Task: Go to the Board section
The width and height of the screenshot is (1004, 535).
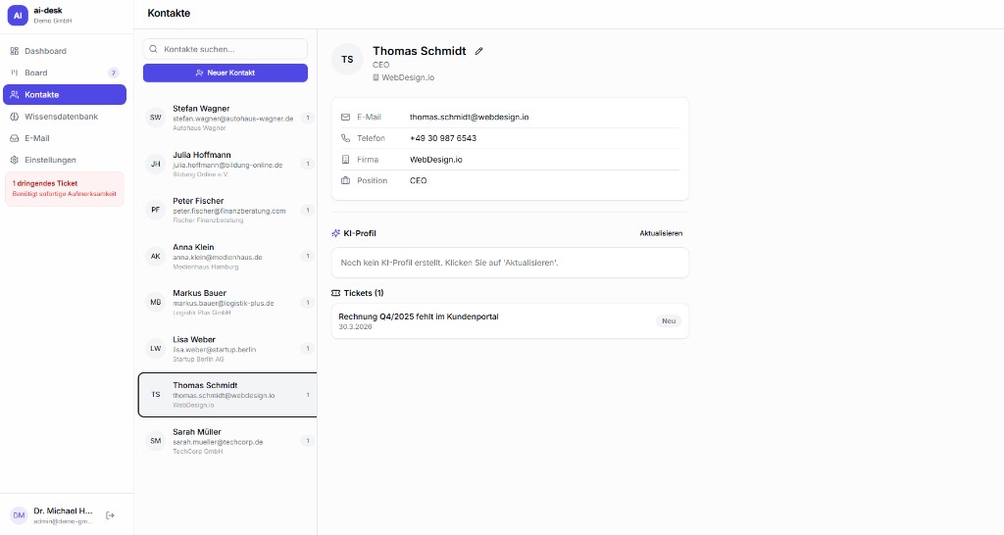Action: 36,73
